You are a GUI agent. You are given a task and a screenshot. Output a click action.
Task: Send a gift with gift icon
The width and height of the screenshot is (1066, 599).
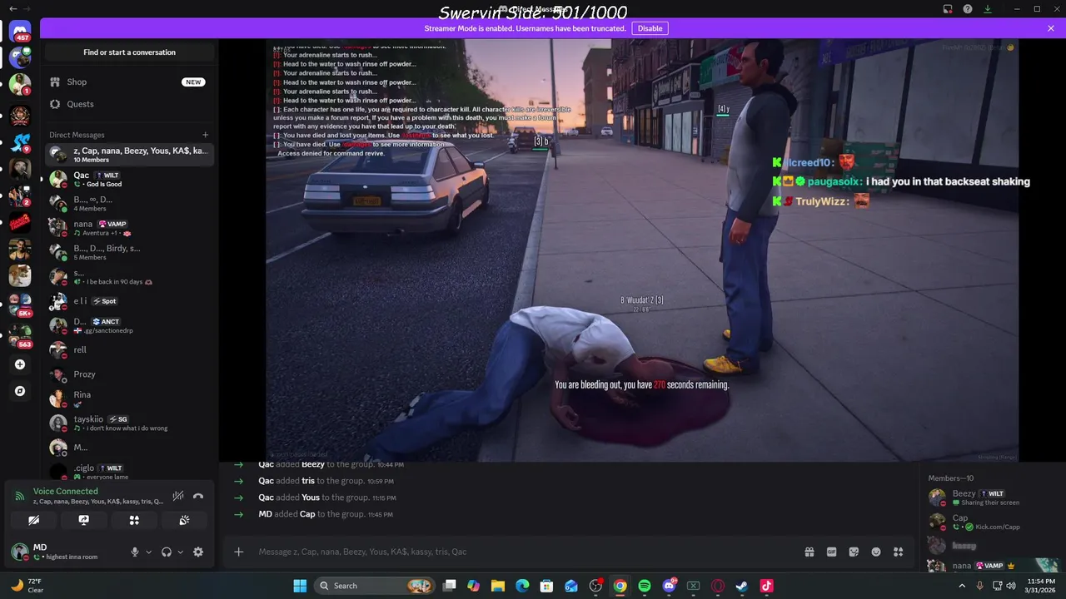tap(809, 552)
